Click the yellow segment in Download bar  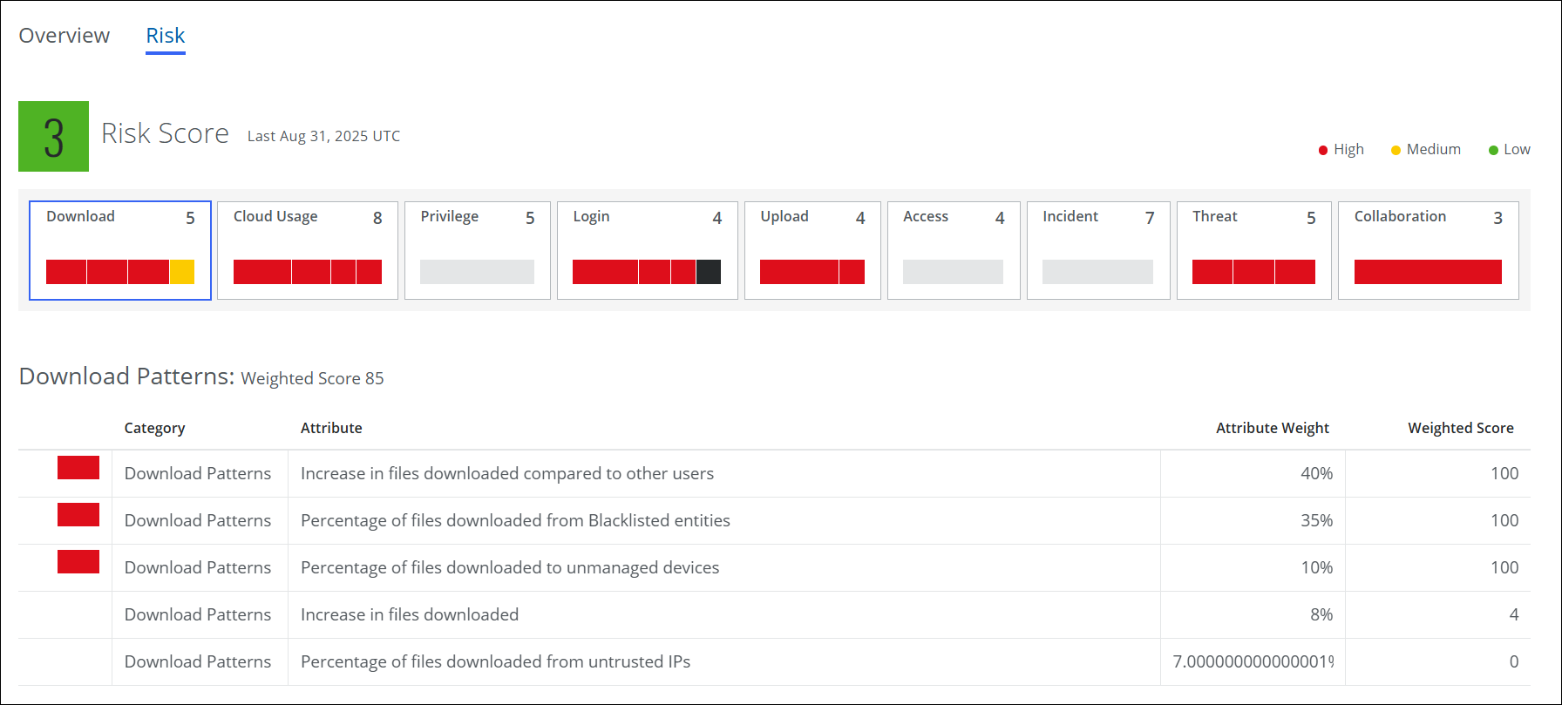[182, 272]
